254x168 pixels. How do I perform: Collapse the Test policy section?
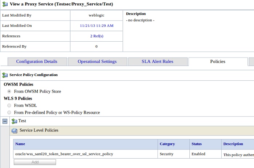click(x=5, y=121)
